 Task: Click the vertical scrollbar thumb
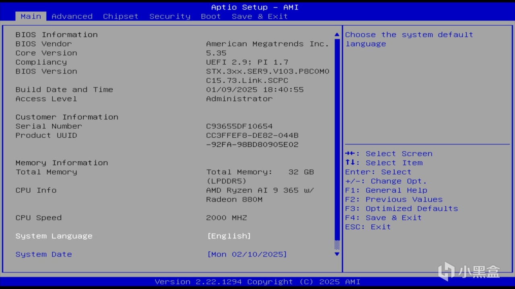pyautogui.click(x=337, y=140)
